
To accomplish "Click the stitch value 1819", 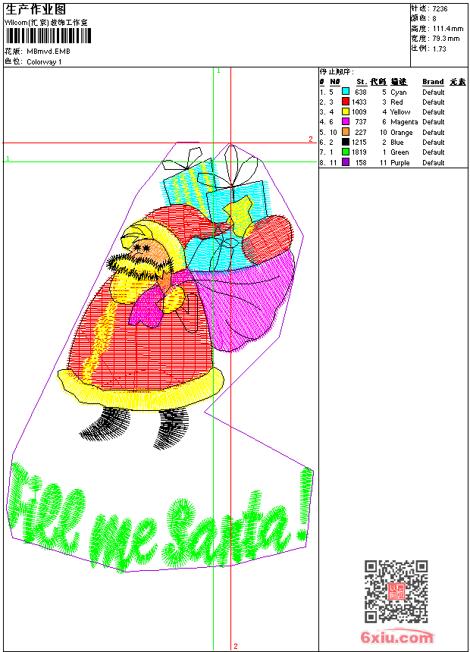I will point(359,152).
